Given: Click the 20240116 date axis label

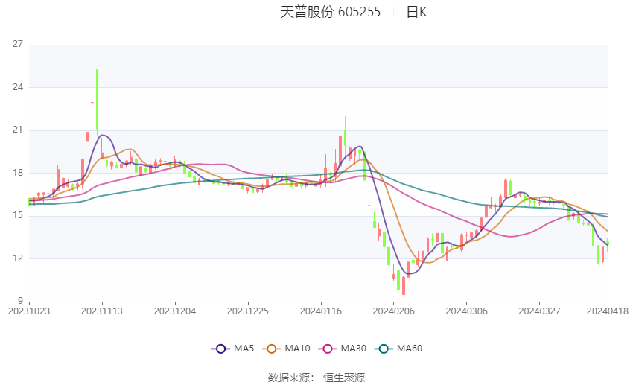Looking at the screenshot, I should 320,311.
